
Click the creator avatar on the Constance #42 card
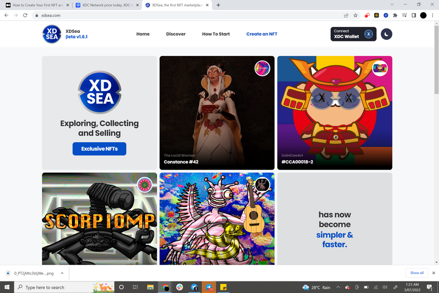[x=262, y=68]
